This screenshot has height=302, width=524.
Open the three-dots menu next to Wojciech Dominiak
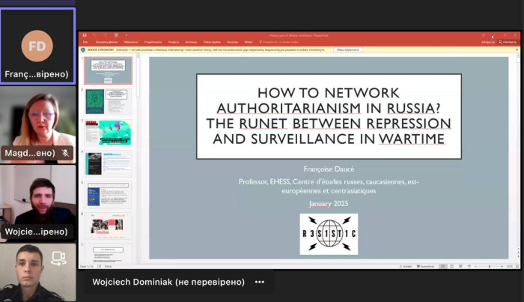pos(259,283)
